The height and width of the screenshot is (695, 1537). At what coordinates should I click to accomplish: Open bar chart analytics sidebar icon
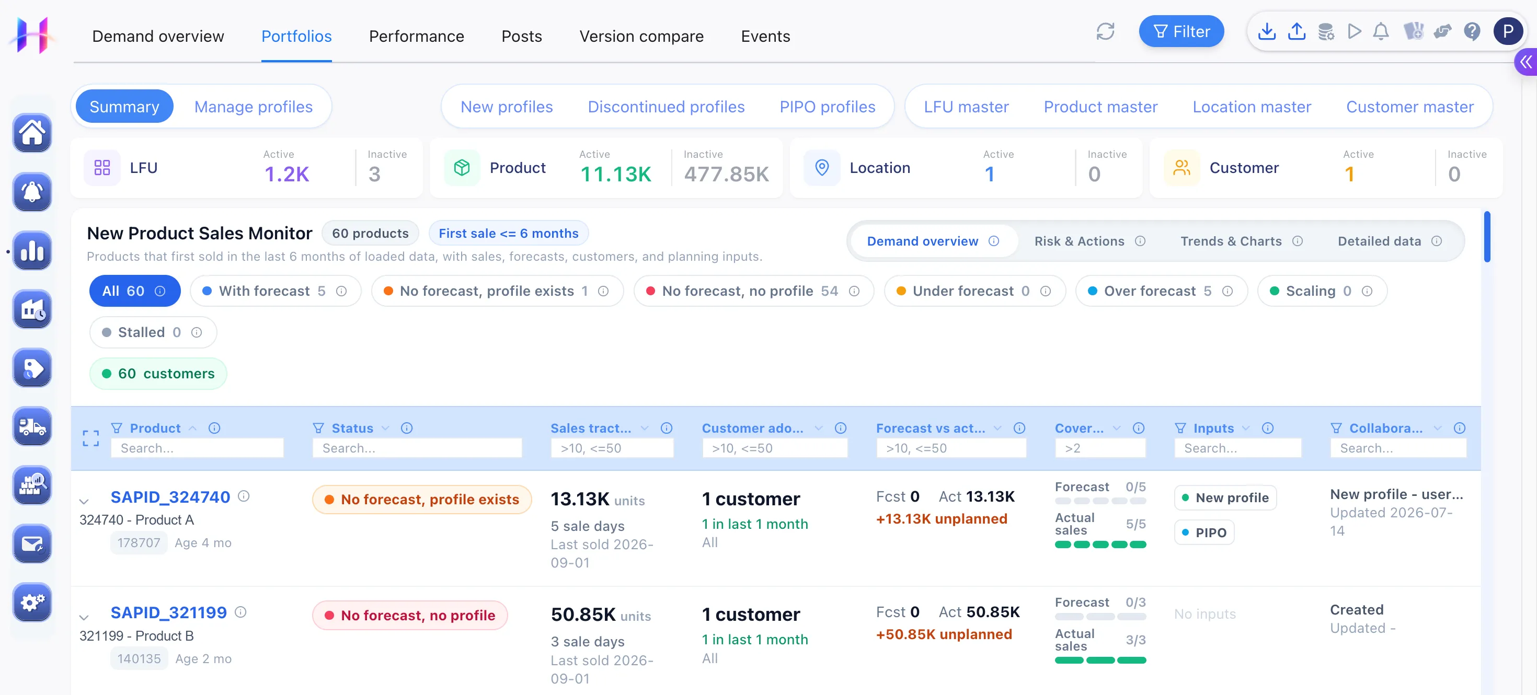(32, 250)
